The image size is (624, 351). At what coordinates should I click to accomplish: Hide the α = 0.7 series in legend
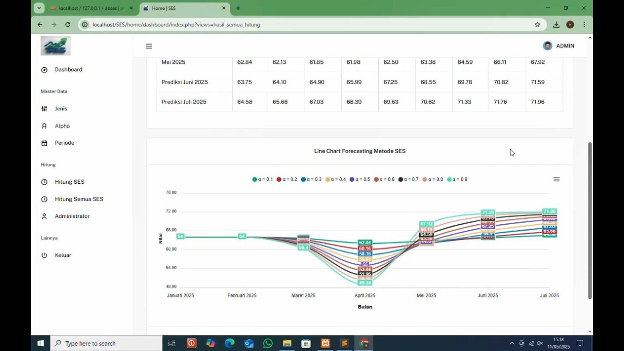coord(409,179)
